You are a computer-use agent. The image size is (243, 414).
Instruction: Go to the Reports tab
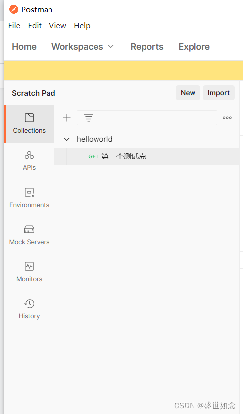pos(147,47)
